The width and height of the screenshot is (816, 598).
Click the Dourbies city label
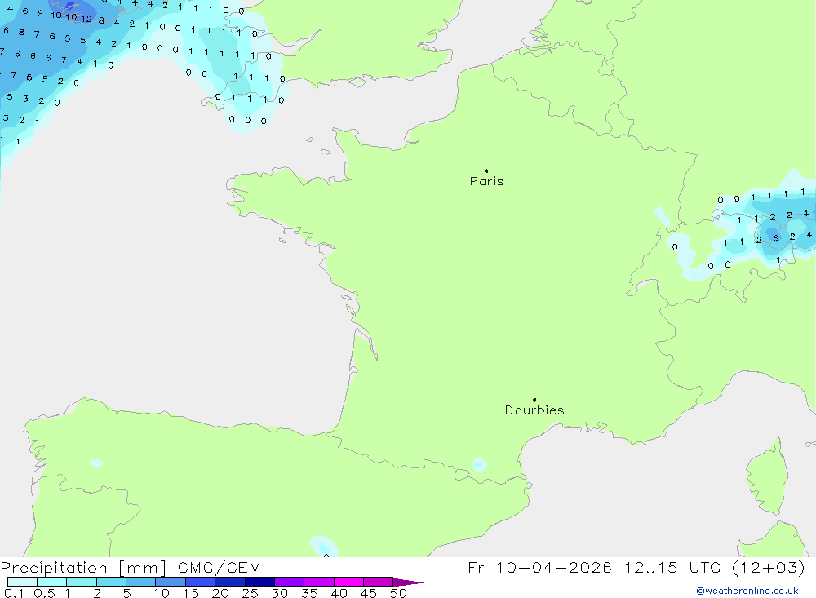coord(534,410)
